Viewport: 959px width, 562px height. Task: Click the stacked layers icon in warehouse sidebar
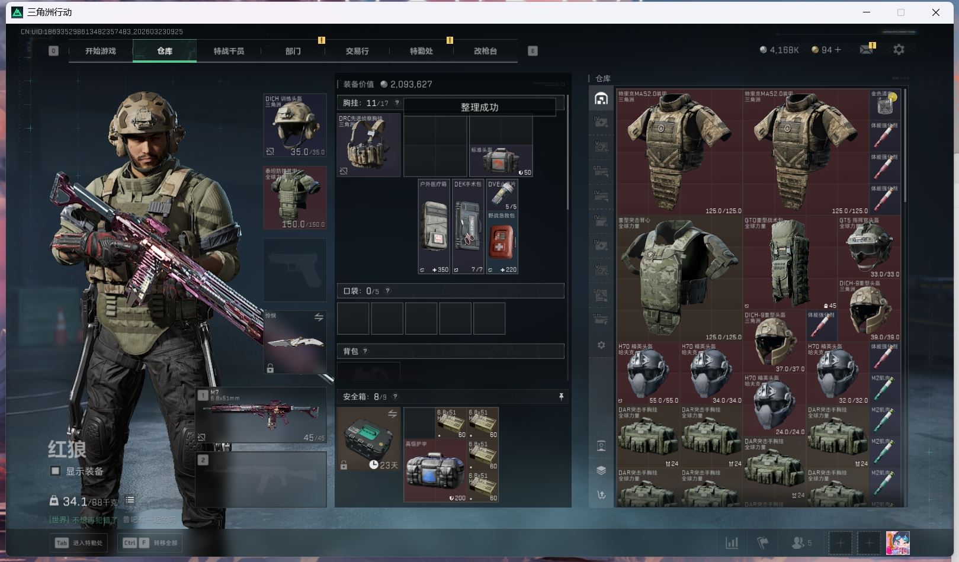601,470
